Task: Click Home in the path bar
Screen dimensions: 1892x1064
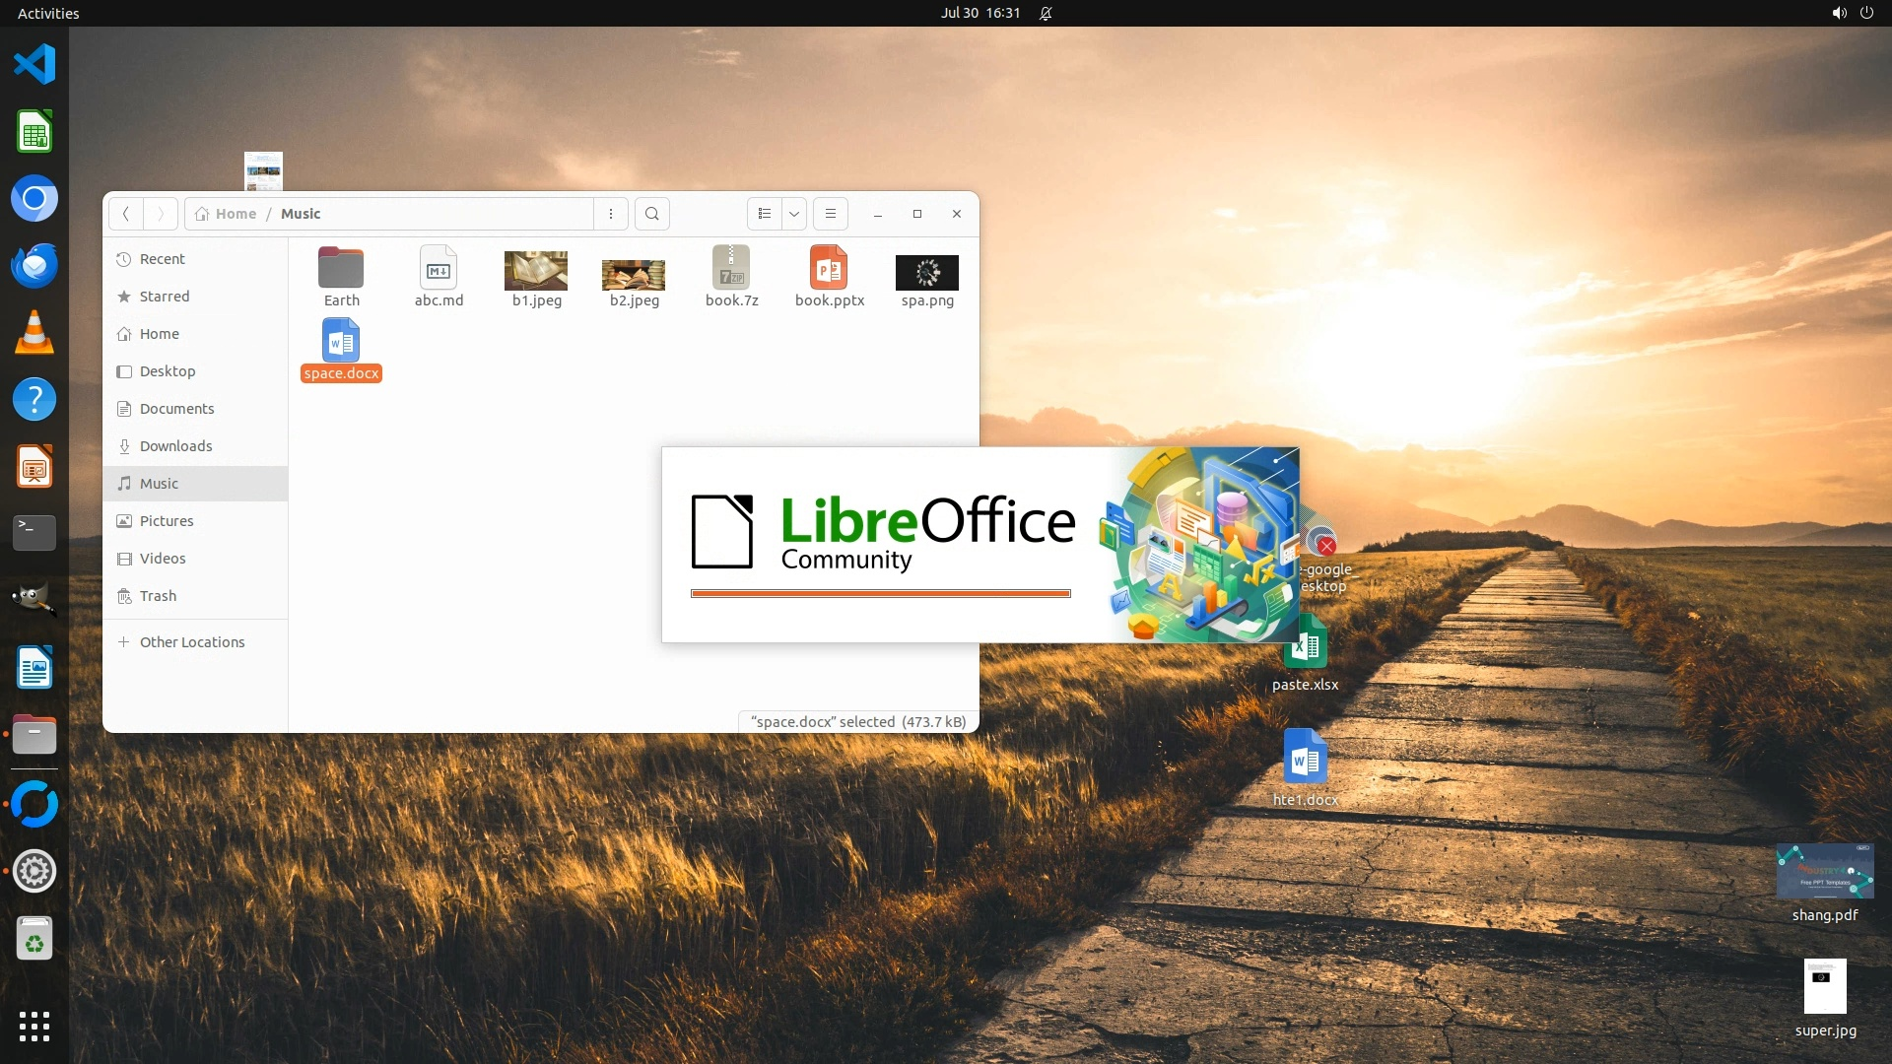Action: pyautogui.click(x=235, y=214)
